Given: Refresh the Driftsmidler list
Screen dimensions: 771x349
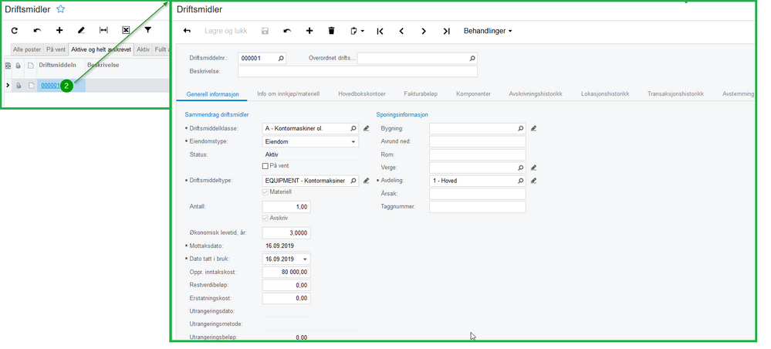Looking at the screenshot, I should pos(15,31).
